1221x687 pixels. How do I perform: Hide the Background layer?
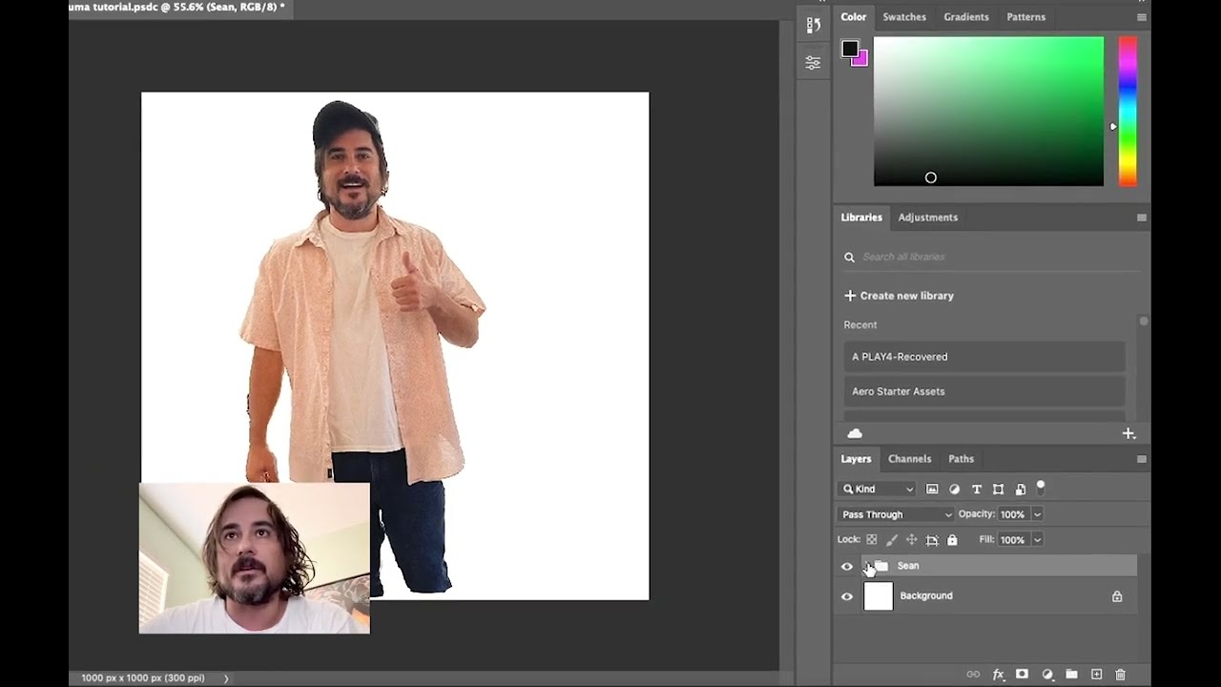(x=846, y=596)
